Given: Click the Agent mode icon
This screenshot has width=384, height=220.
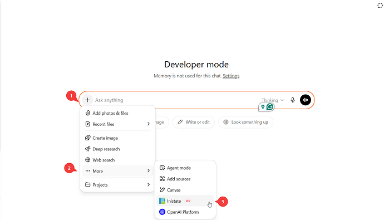Looking at the screenshot, I should point(162,168).
